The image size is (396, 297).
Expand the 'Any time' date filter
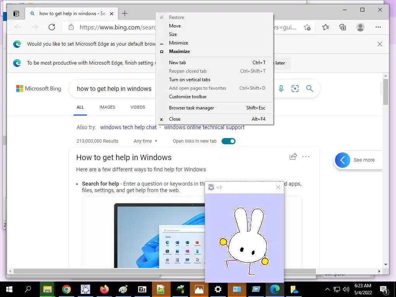point(145,141)
